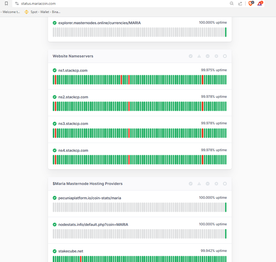Screen dimensions: 276x262
Task: Click 99.978% uptime value for ns3
Action: pos(214,123)
